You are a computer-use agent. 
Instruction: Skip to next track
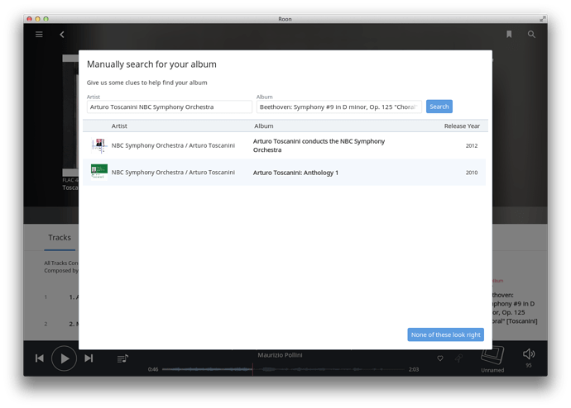tap(89, 358)
